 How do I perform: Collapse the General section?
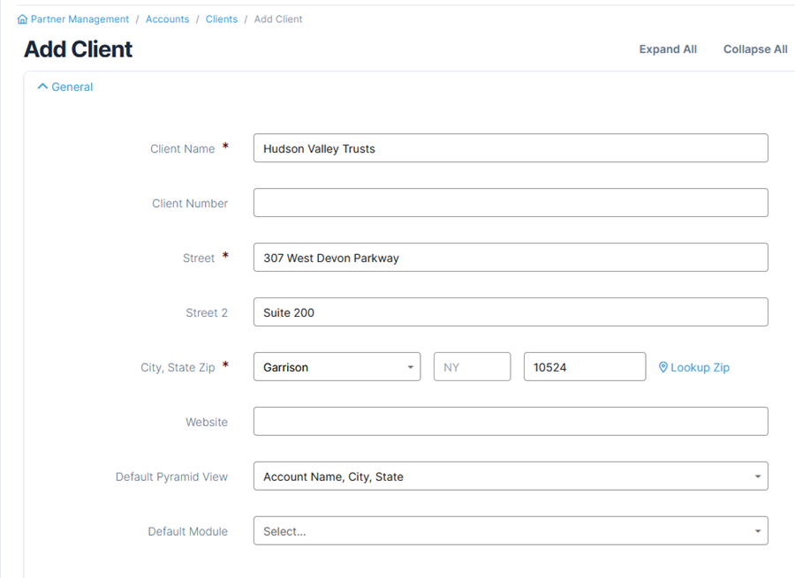(72, 86)
